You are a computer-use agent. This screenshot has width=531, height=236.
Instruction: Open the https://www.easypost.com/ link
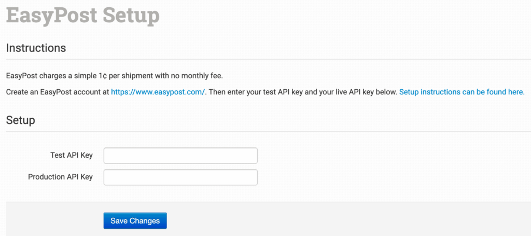(x=159, y=92)
